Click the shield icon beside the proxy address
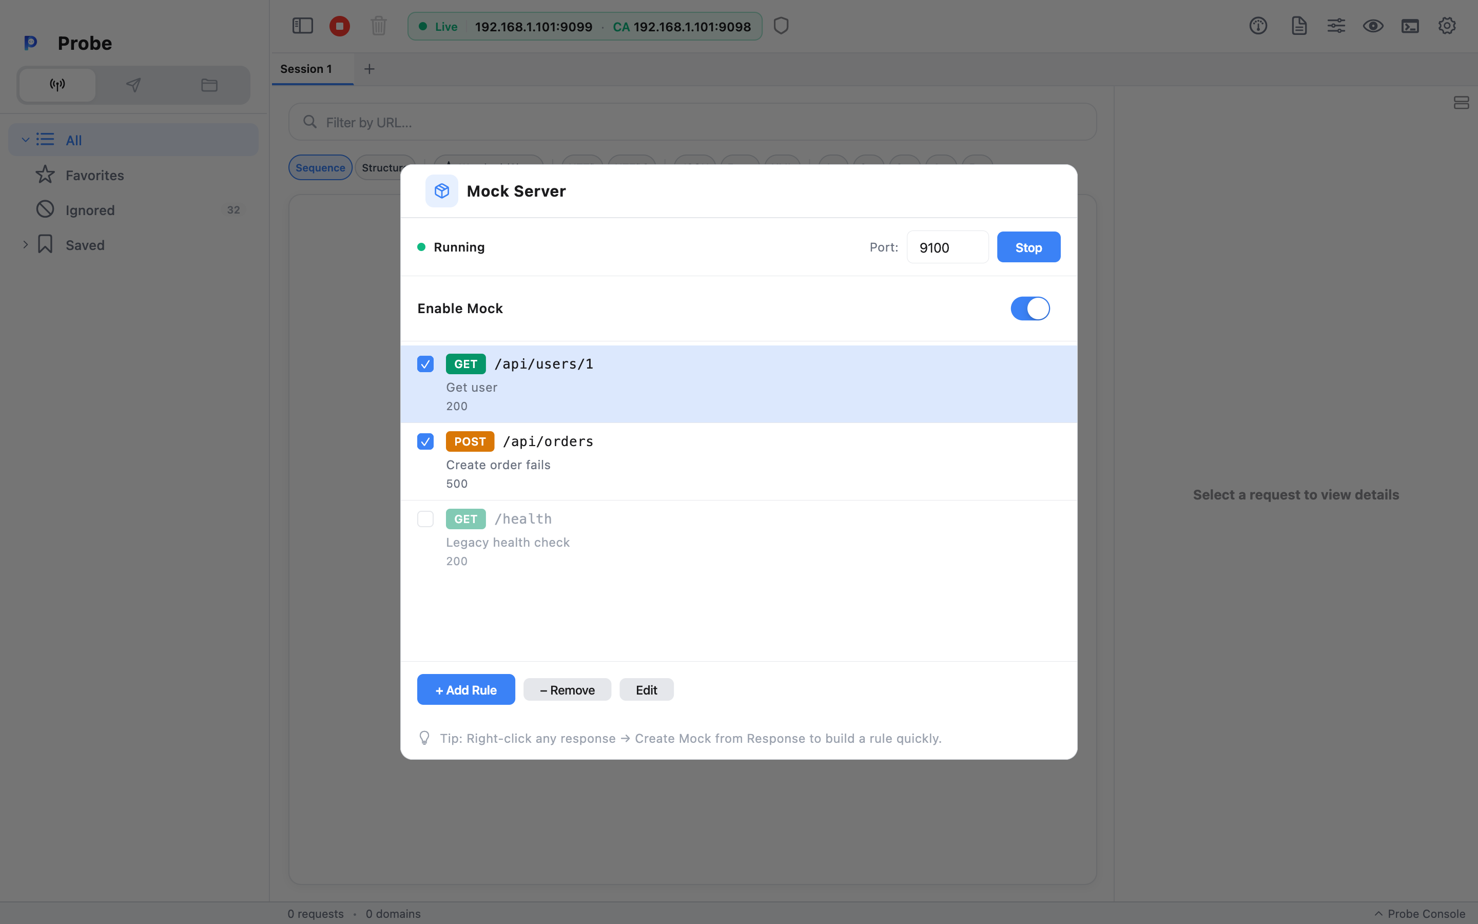1478x924 pixels. 781,26
